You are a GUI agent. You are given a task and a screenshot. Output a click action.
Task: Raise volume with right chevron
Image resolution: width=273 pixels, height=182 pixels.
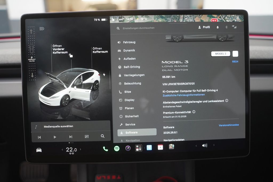pos(214,145)
